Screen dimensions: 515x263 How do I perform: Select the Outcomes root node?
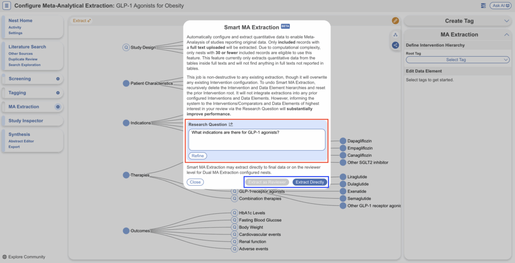point(126,231)
